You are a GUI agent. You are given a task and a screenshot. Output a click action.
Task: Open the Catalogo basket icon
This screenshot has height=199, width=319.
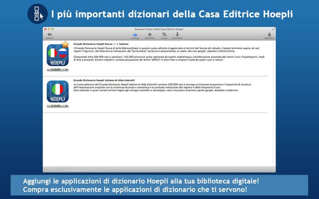(135, 36)
